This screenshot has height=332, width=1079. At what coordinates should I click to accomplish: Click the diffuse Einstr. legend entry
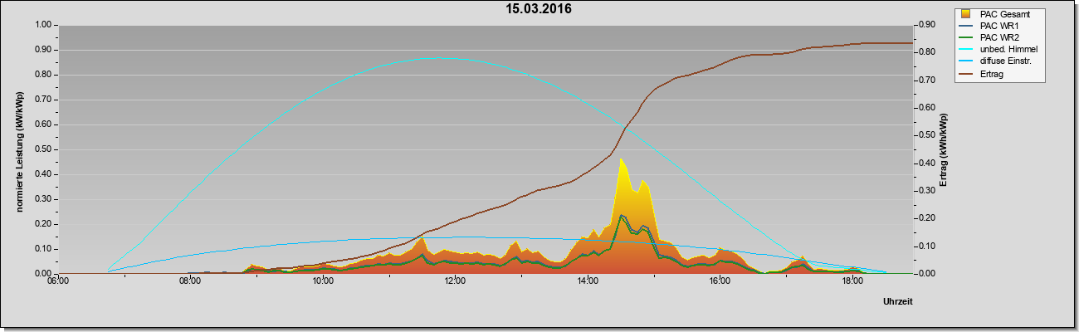tap(998, 61)
